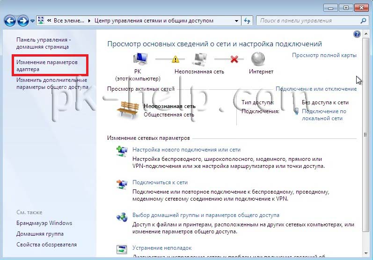Select the Центр управления сетями breadcrumb segment
The image size is (373, 260).
coord(154,21)
